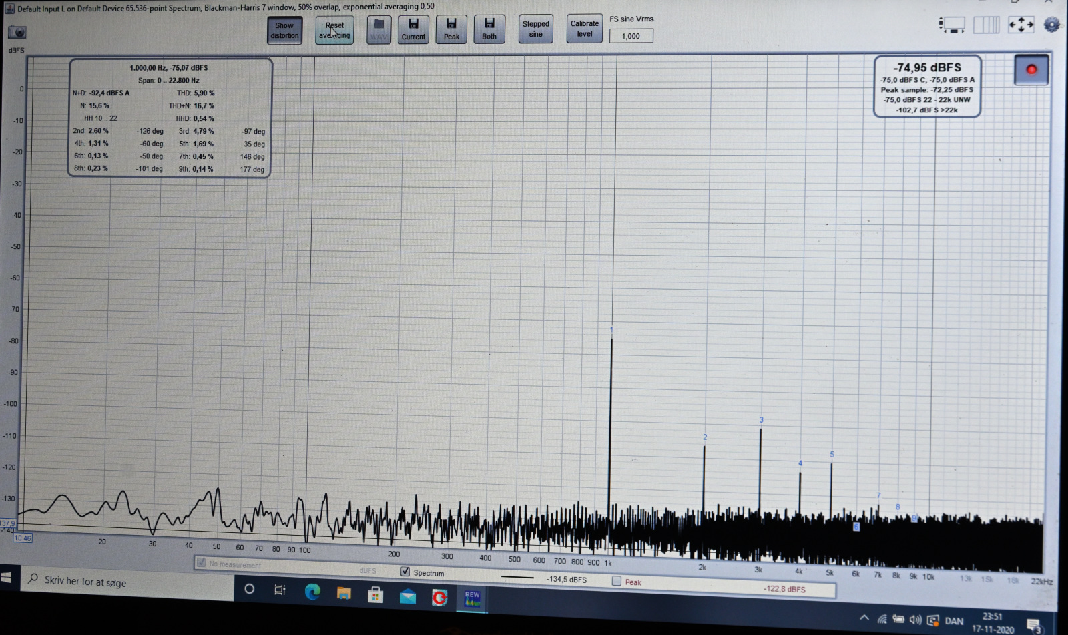Enable the Peak trace checkbox
Image resolution: width=1068 pixels, height=635 pixels.
[x=617, y=581]
